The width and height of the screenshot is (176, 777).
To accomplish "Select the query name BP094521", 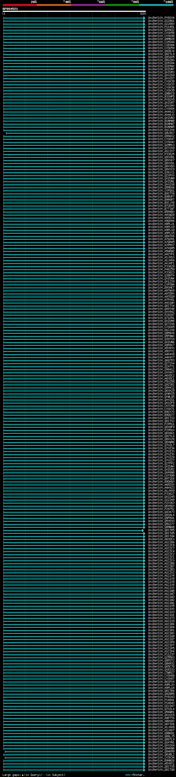I will tap(10, 9).
